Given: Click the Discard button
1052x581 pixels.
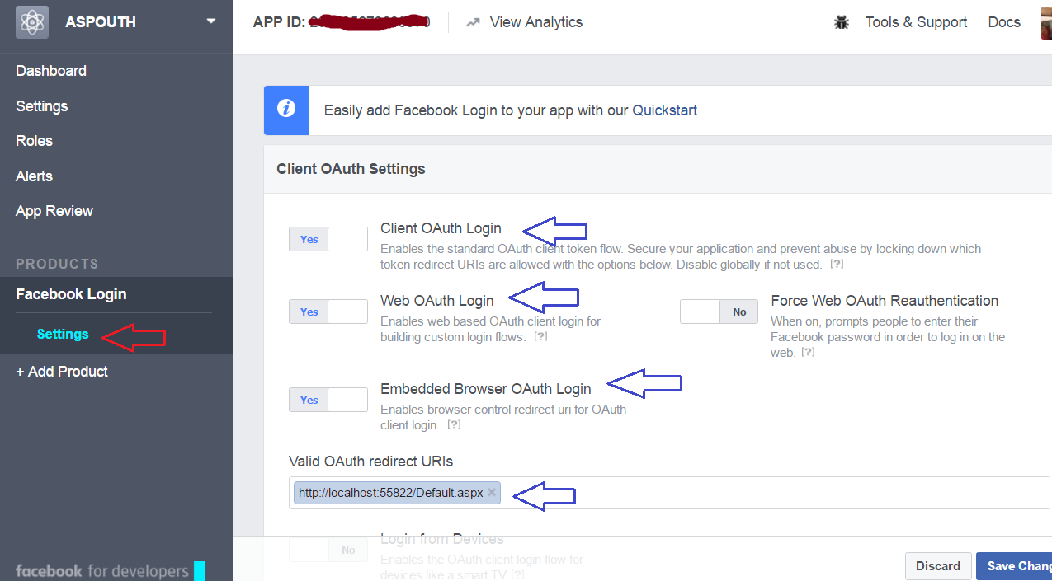Looking at the screenshot, I should pos(937,566).
